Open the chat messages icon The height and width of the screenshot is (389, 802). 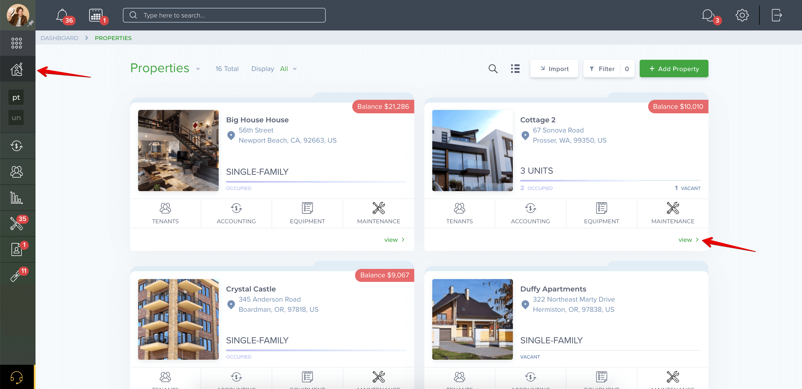pyautogui.click(x=708, y=15)
